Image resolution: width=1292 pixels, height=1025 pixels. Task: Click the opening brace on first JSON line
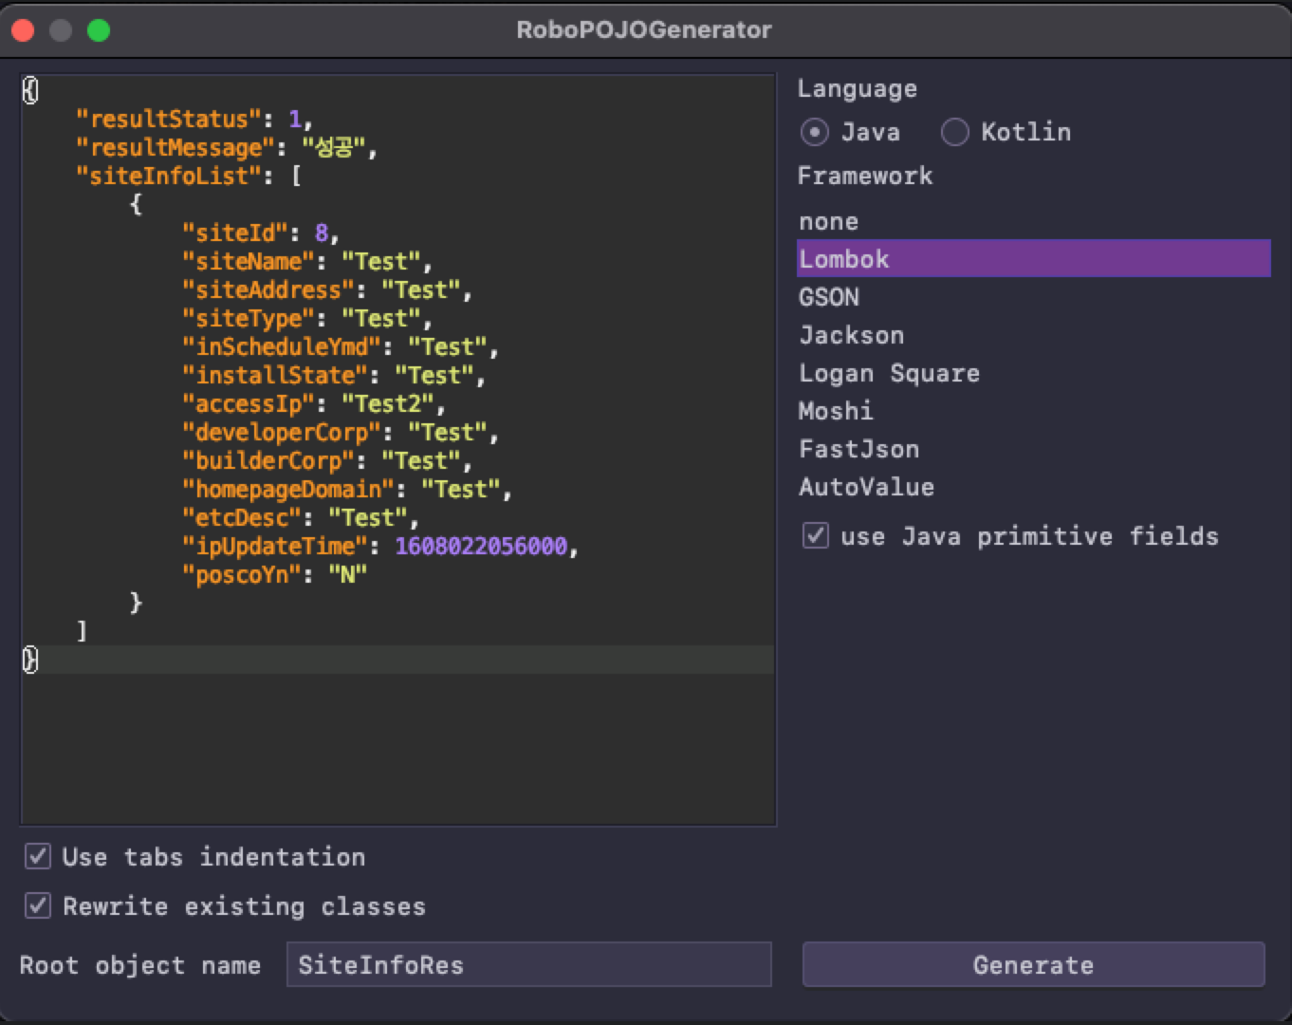(30, 90)
